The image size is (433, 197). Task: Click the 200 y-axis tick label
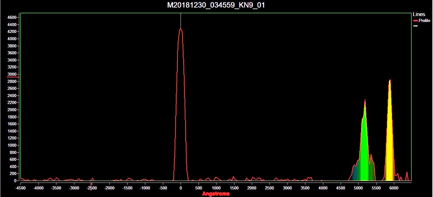click(13, 173)
